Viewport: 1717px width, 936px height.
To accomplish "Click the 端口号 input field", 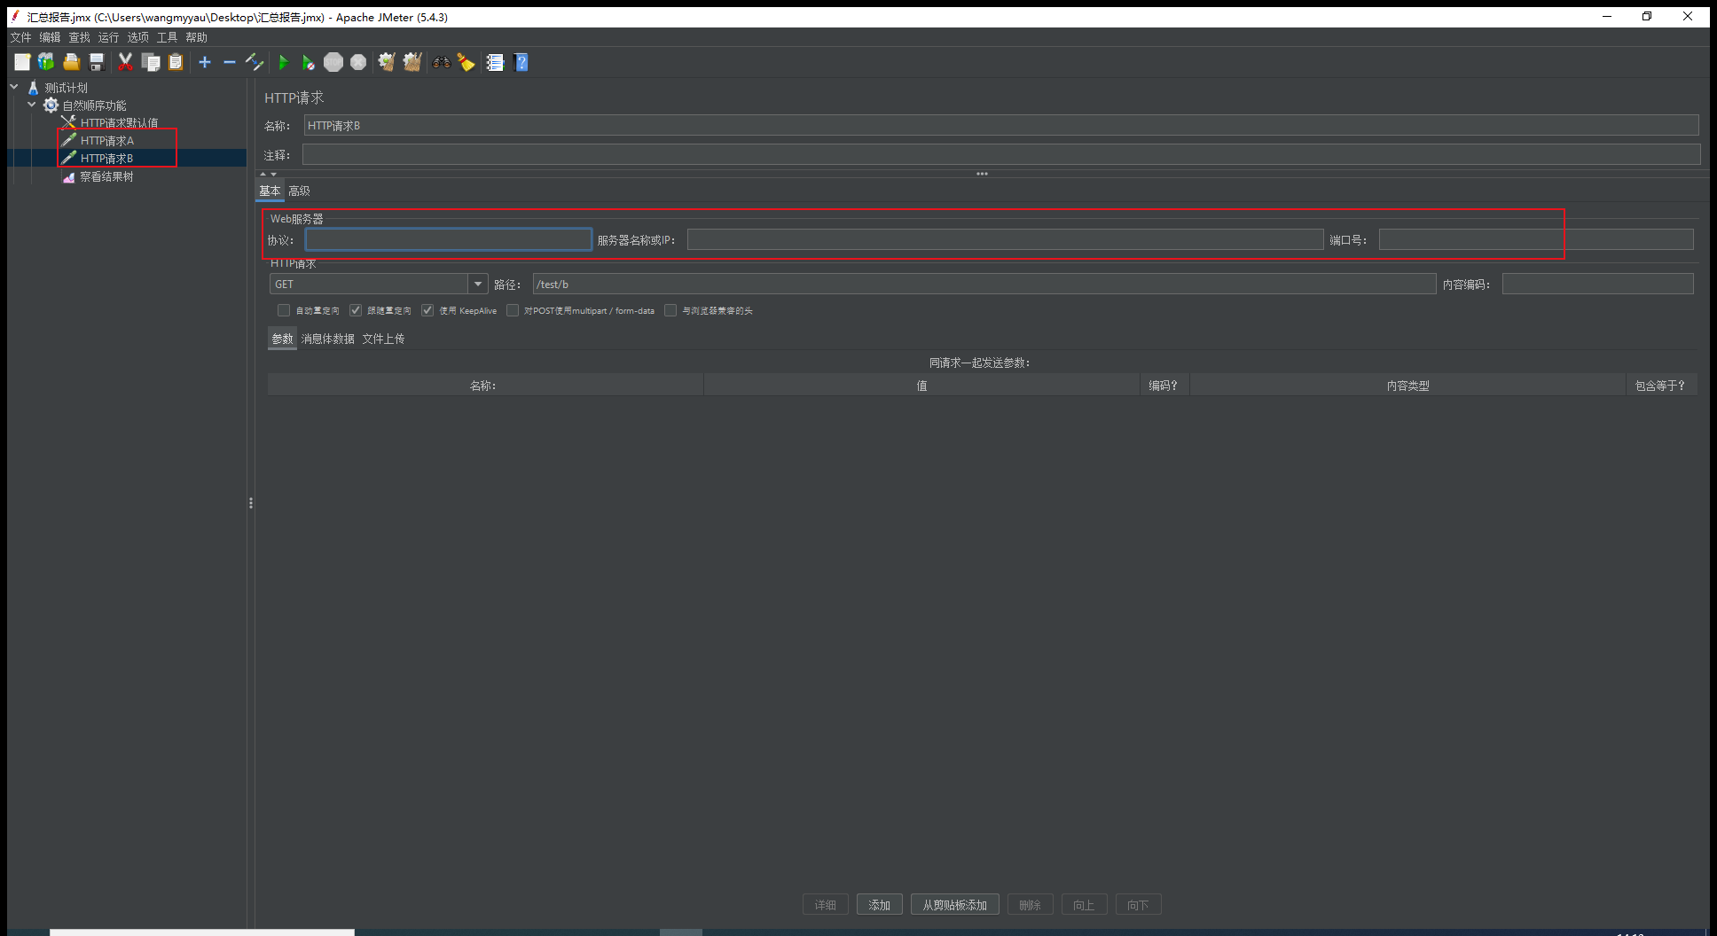I will [x=1536, y=239].
